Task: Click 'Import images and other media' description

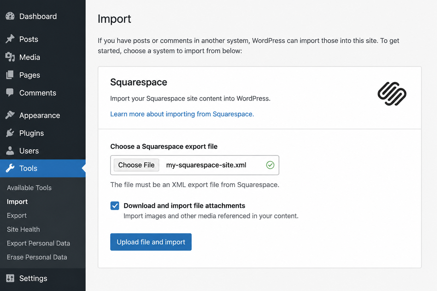Action: pyautogui.click(x=211, y=216)
